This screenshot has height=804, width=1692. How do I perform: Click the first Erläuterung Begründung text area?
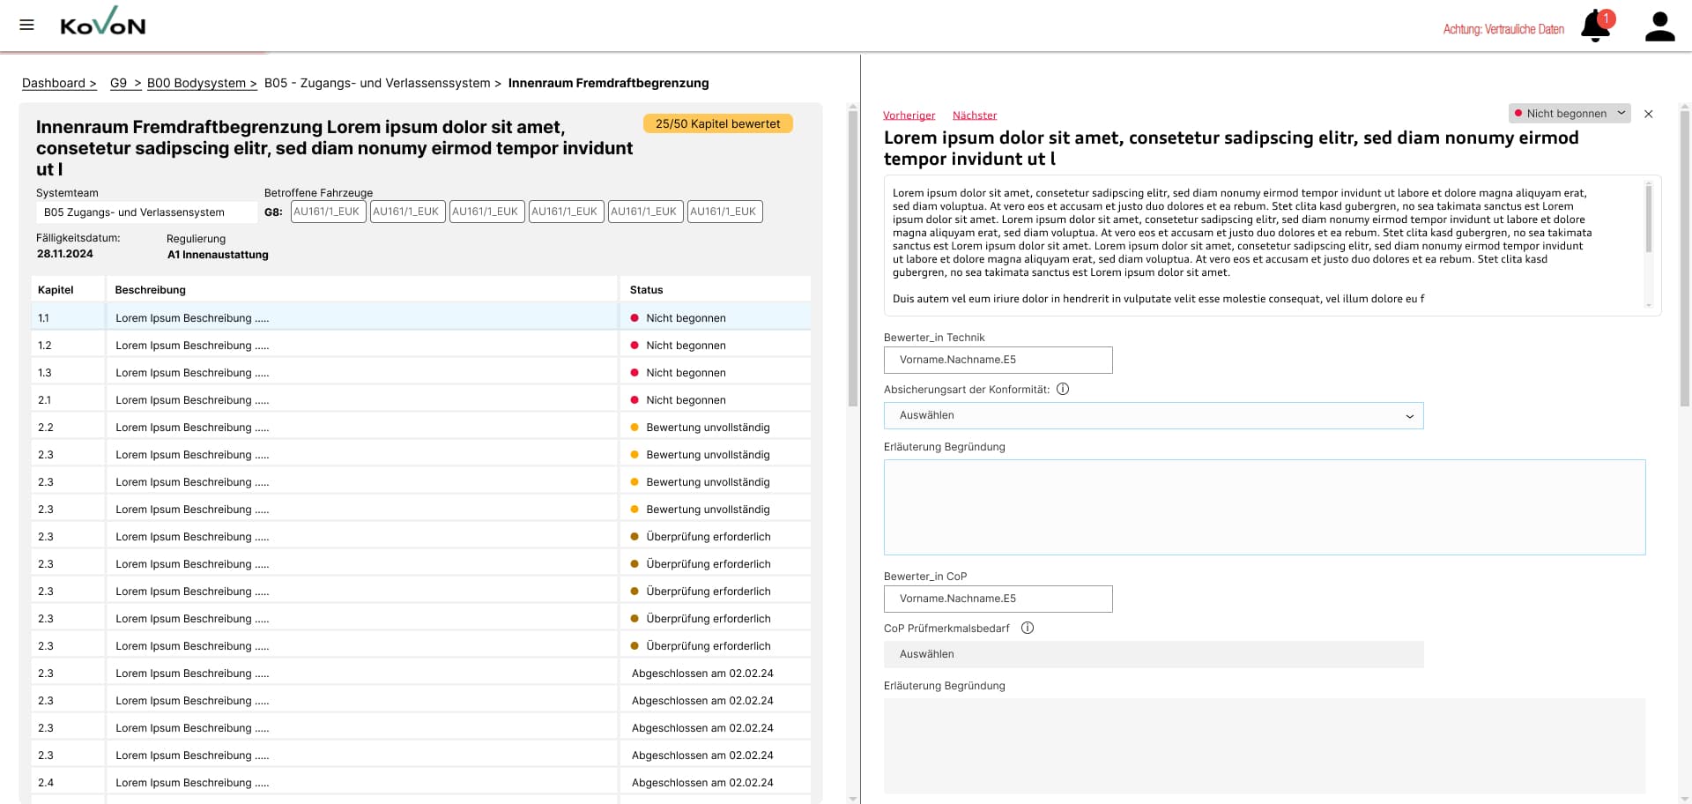pyautogui.click(x=1264, y=507)
